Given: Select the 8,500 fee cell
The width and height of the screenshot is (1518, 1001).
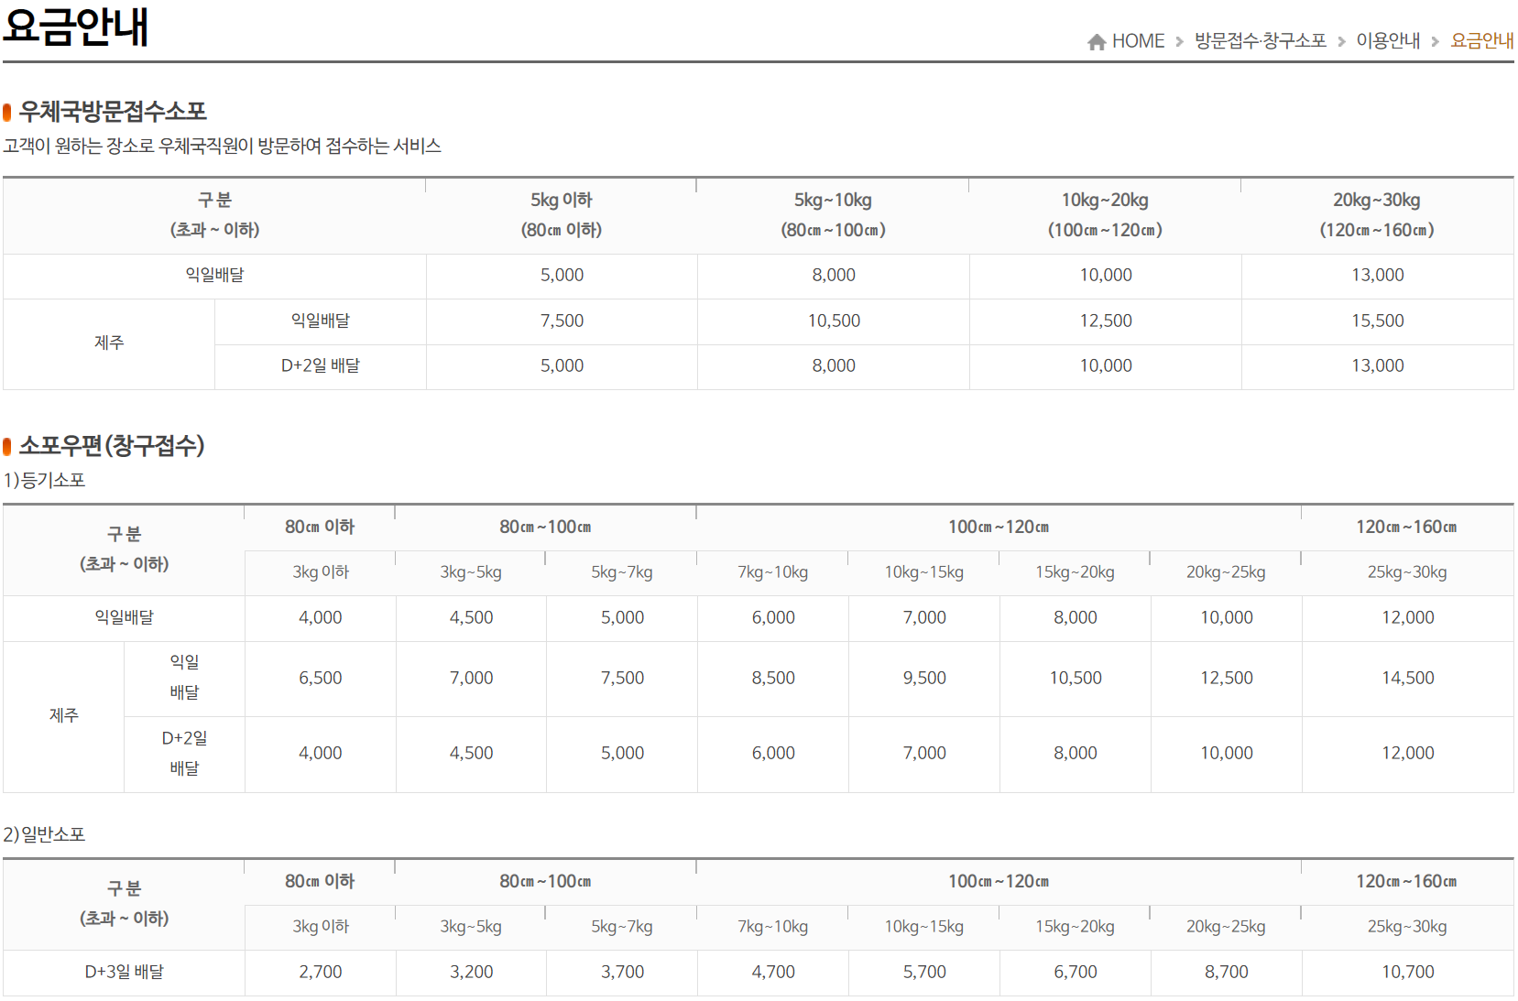Looking at the screenshot, I should 773,679.
